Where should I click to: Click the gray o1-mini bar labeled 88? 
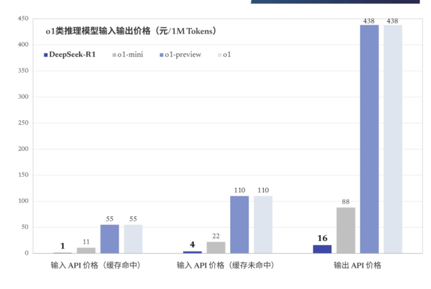point(346,230)
